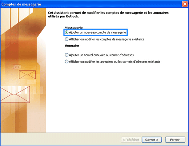Pick the radio for viewing existing annuaires or carnets d'adresses
Viewport: 189px width, 146px height.
tap(67, 62)
